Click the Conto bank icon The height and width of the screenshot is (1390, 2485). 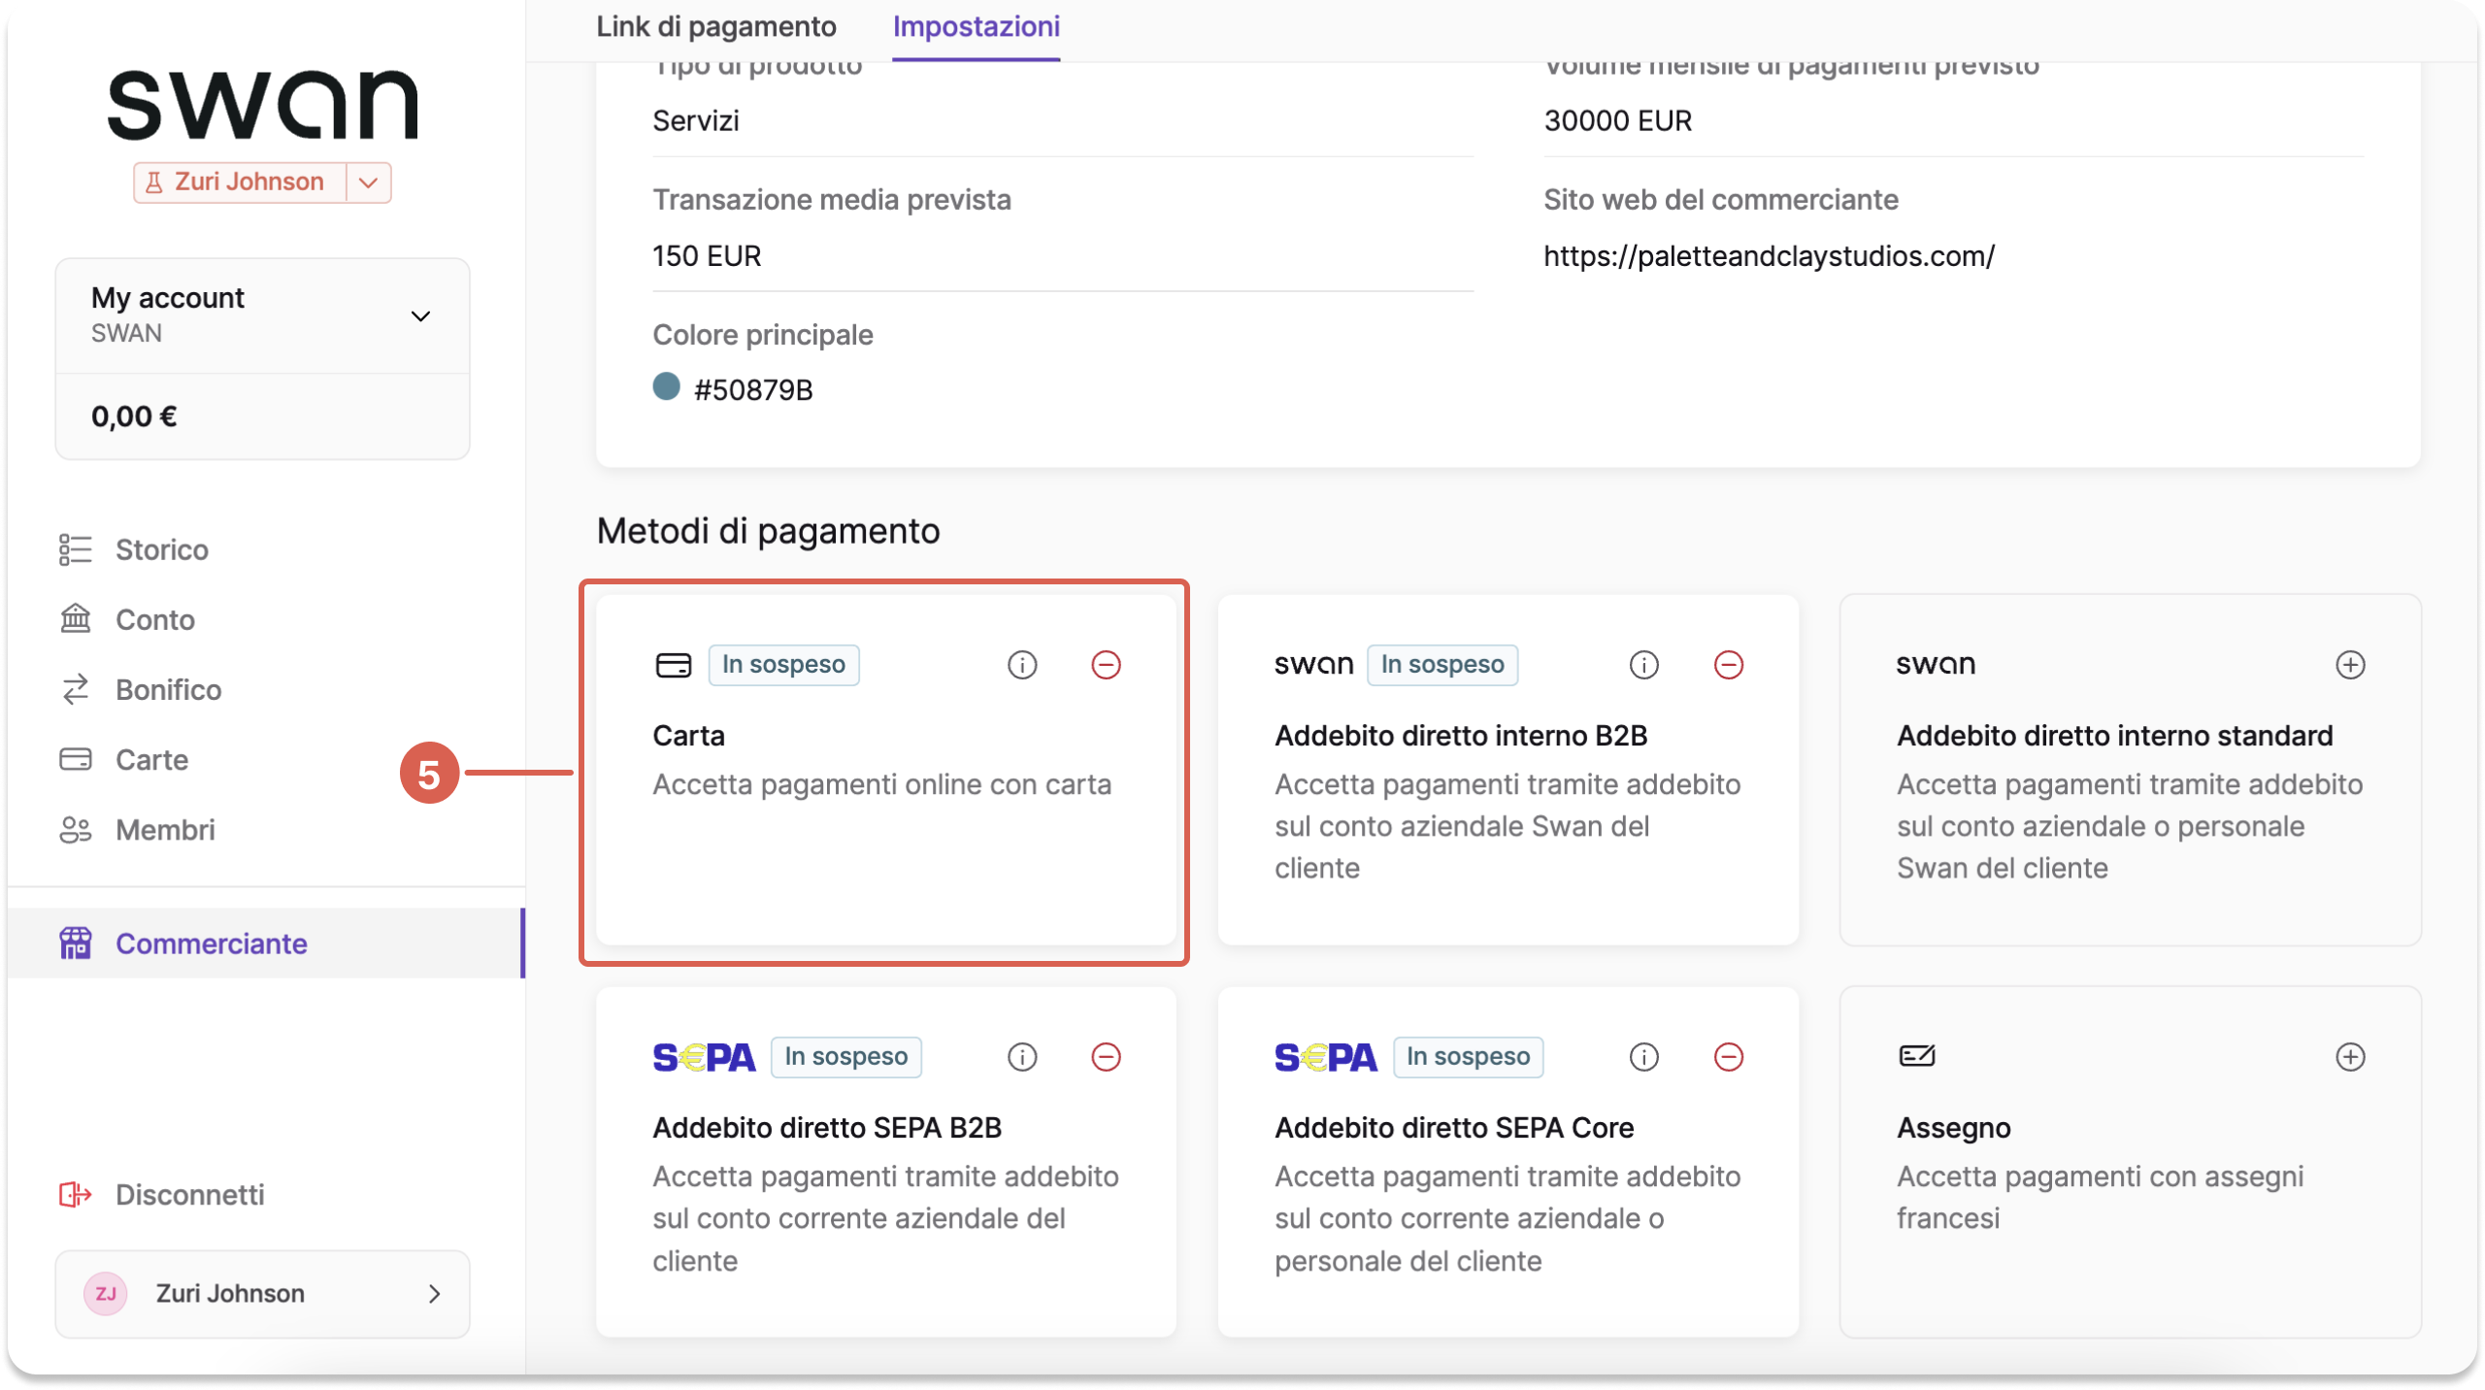coord(75,619)
